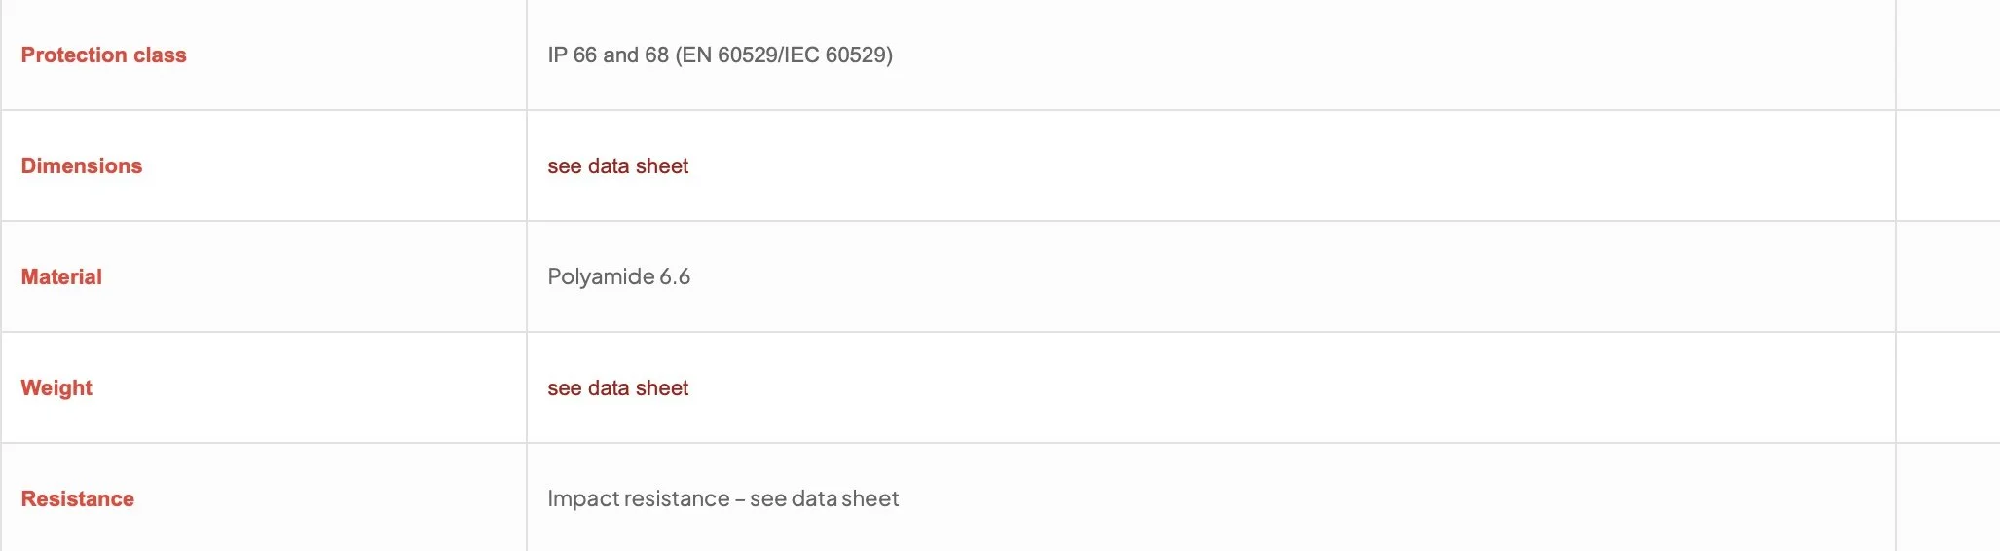Click the word "class" in Protection class

pyautogui.click(x=160, y=55)
